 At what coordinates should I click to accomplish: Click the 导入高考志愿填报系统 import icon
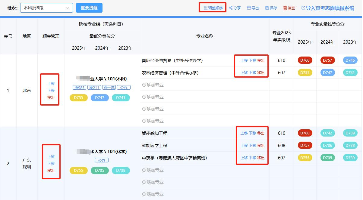point(303,8)
